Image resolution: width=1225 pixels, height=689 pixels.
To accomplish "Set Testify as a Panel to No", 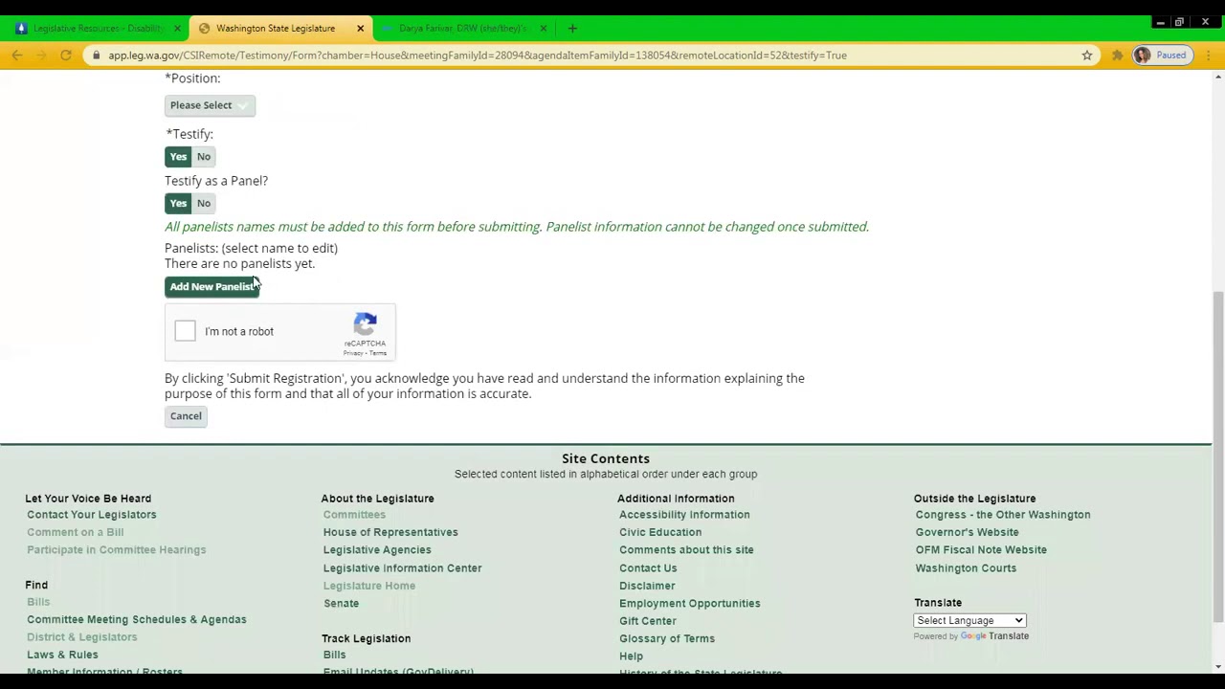I will pos(204,203).
